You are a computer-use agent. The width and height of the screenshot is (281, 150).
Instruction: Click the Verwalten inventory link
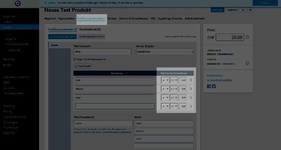229,64
